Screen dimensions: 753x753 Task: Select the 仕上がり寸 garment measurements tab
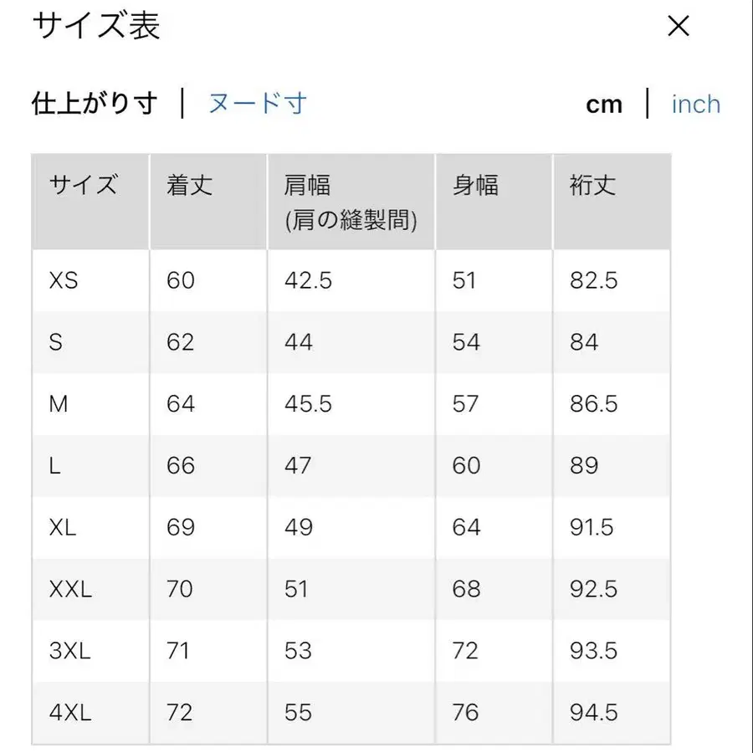[x=95, y=103]
